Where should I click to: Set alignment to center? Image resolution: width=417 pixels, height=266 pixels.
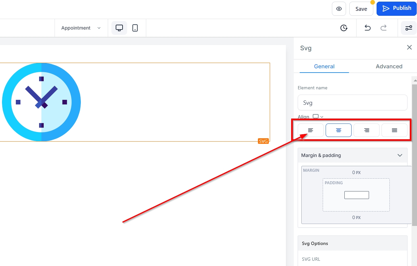[338, 130]
